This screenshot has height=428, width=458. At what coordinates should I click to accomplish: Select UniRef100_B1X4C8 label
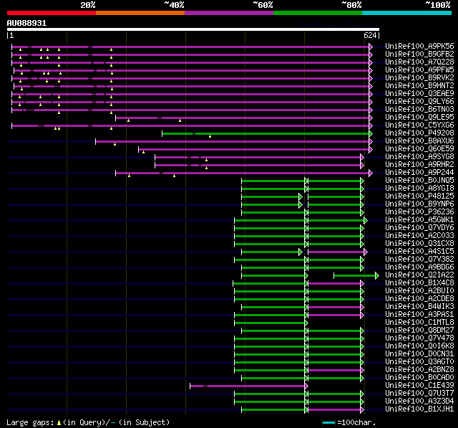point(419,283)
